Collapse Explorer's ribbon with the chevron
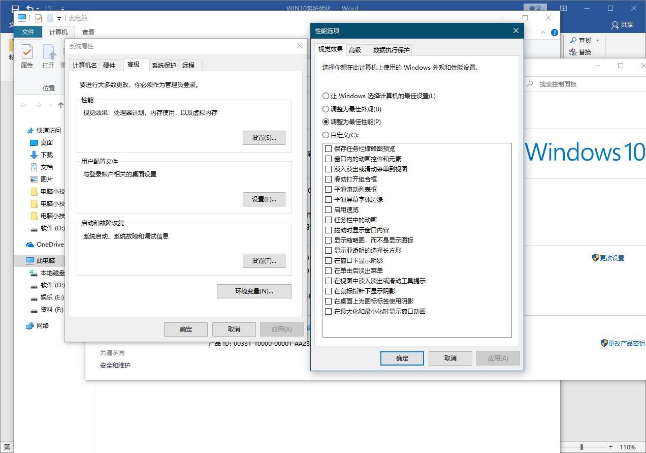Viewport: 646px width, 453px height. tap(544, 33)
